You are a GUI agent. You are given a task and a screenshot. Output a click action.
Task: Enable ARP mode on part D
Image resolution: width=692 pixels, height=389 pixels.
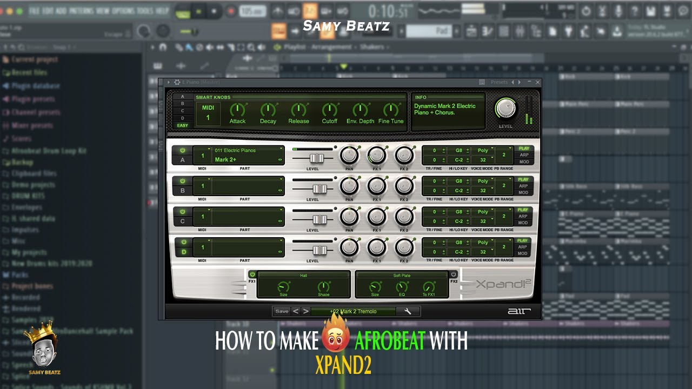[x=523, y=247]
